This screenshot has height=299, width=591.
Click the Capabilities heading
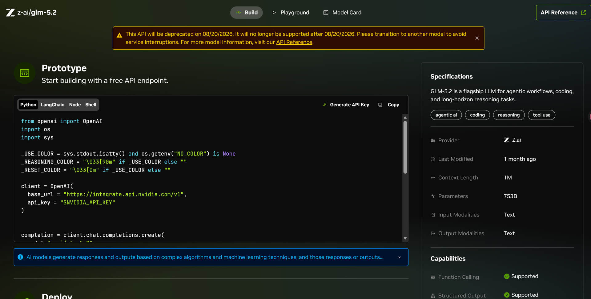coord(448,259)
